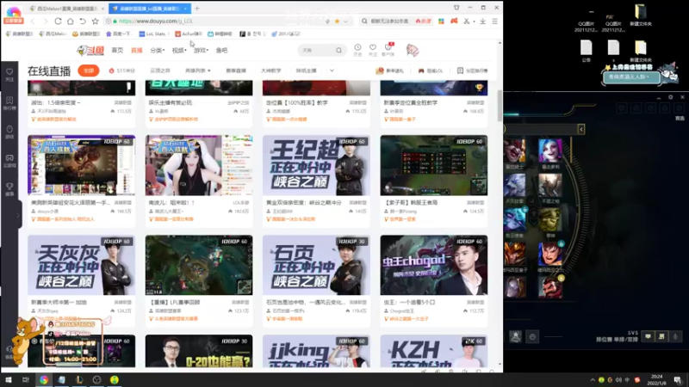689x387 pixels.
Task: Expand the 游戏 dropdown in Douyu nav
Action: point(201,51)
